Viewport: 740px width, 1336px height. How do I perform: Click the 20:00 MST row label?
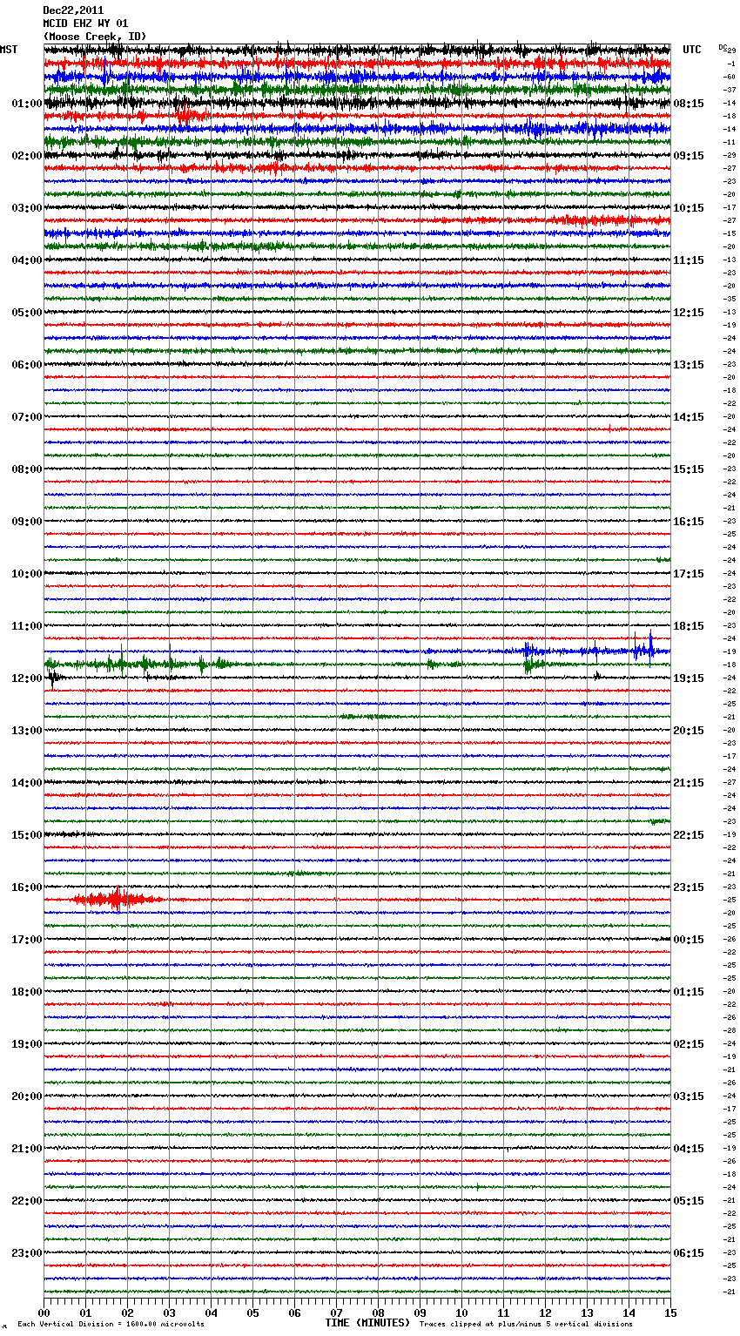[27, 1096]
